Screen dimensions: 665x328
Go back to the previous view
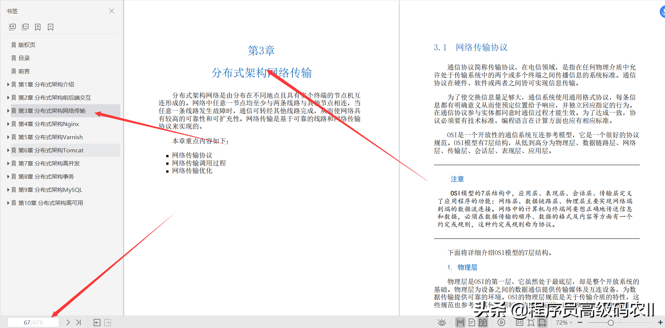97,322
